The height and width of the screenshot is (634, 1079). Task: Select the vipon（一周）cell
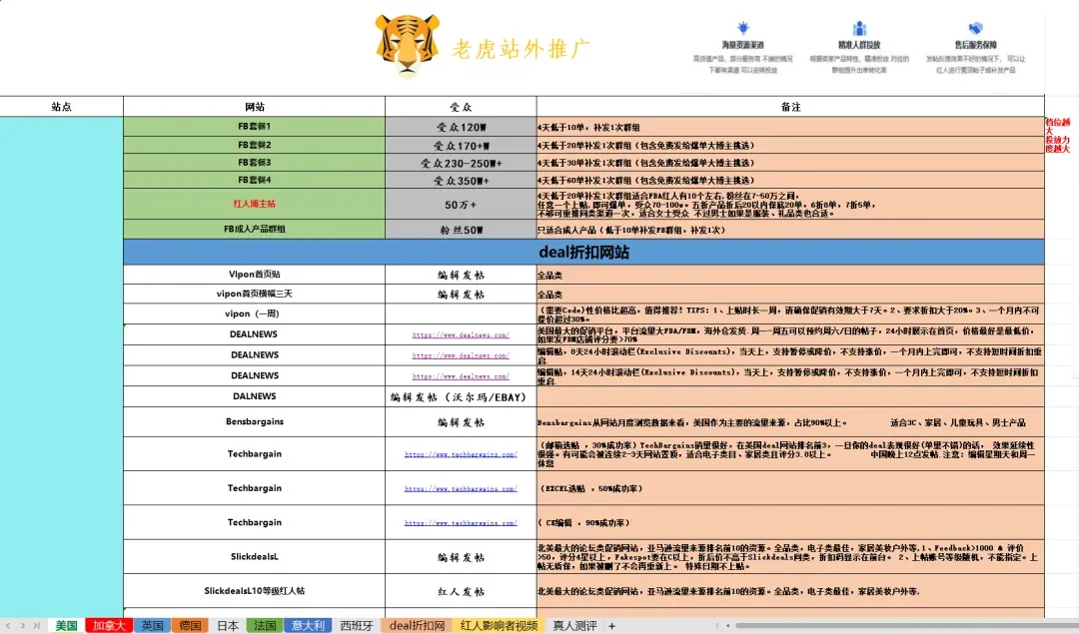click(254, 314)
